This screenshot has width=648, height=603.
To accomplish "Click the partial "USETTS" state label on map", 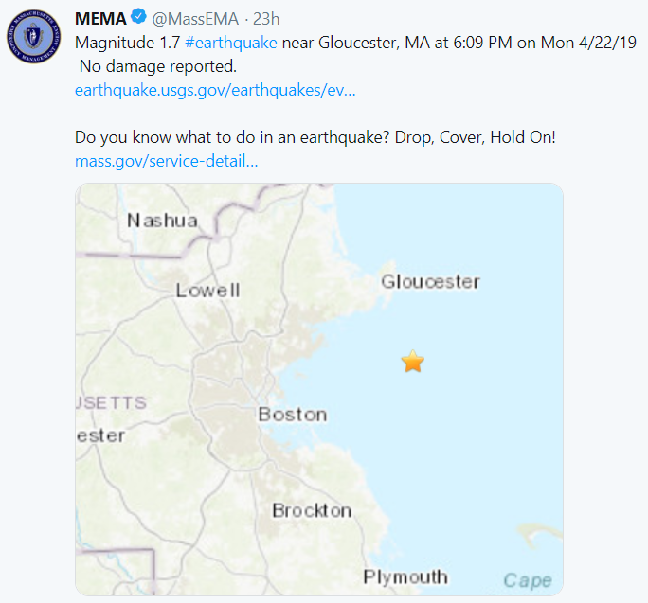I will (112, 402).
